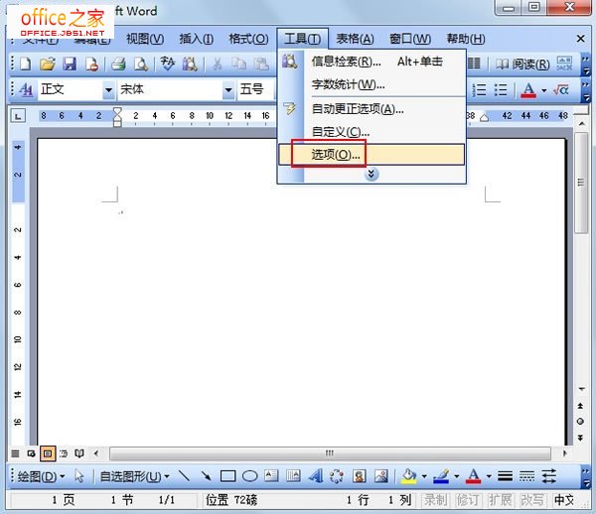Open the 视图(V) menu
Image resolution: width=596 pixels, height=514 pixels.
tap(145, 39)
